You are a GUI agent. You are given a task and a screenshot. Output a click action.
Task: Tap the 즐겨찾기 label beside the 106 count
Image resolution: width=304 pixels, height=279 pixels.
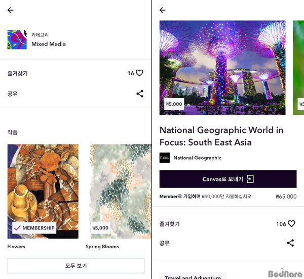coord(169,224)
